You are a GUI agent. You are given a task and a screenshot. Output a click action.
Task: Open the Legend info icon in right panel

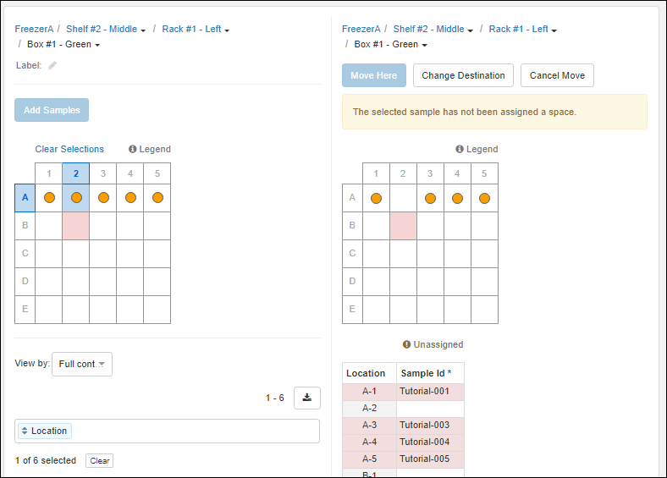(460, 149)
